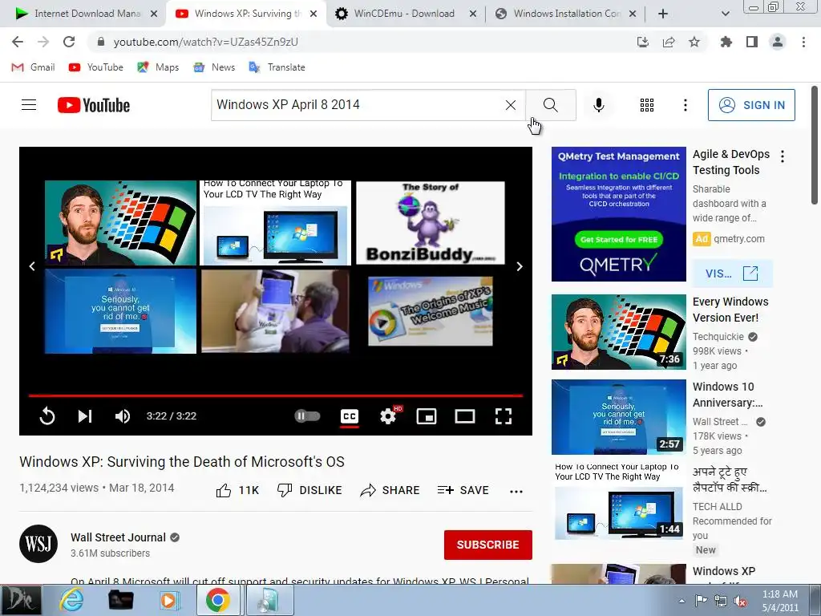Toggle the autoplay switch

click(x=307, y=416)
